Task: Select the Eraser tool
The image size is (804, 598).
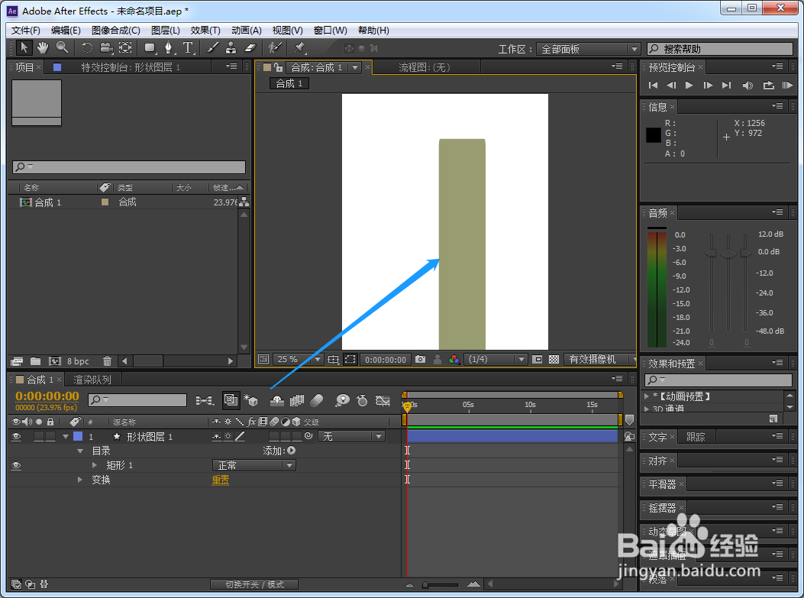Action: click(x=250, y=47)
